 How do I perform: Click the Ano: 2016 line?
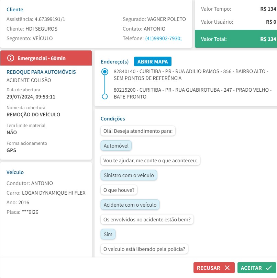click(18, 202)
